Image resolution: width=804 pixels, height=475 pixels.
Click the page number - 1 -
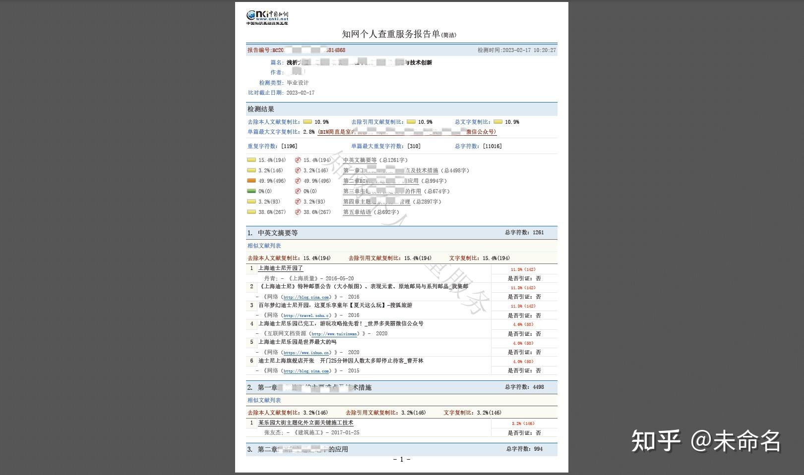click(402, 459)
